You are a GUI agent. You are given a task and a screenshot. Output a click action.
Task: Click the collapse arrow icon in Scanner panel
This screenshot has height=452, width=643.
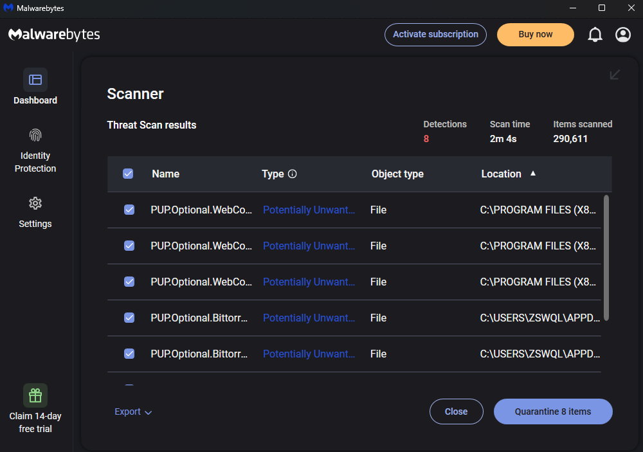614,75
